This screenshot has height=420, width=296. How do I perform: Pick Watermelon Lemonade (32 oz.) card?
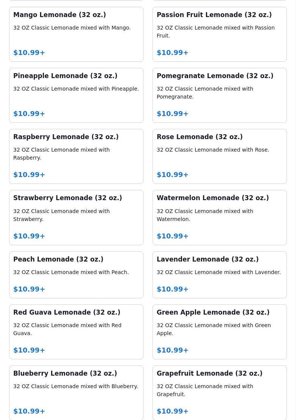tap(220, 218)
